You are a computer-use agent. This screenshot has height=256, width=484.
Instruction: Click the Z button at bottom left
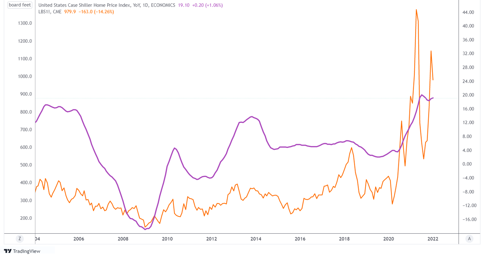click(x=20, y=239)
